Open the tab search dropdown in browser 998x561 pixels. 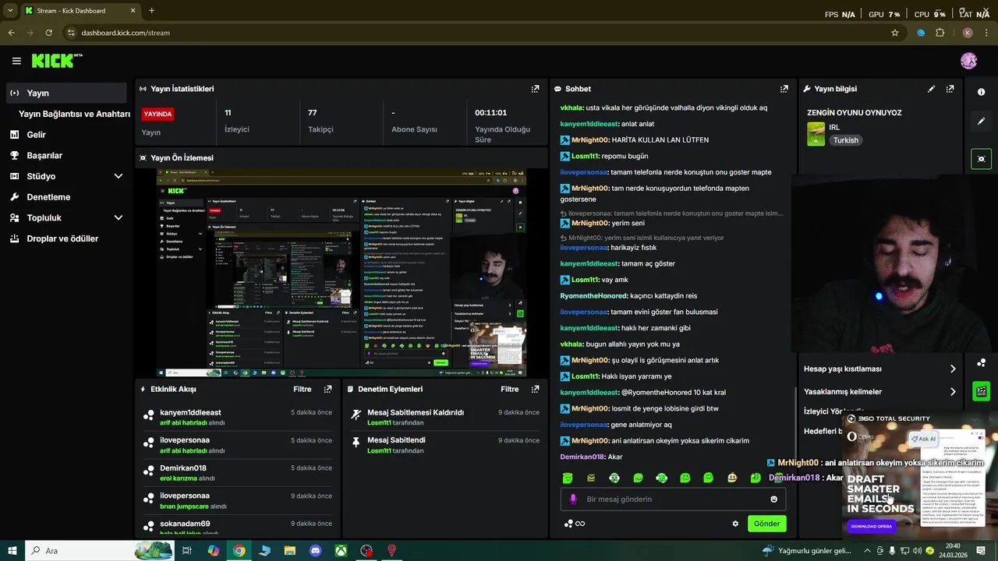click(9, 11)
